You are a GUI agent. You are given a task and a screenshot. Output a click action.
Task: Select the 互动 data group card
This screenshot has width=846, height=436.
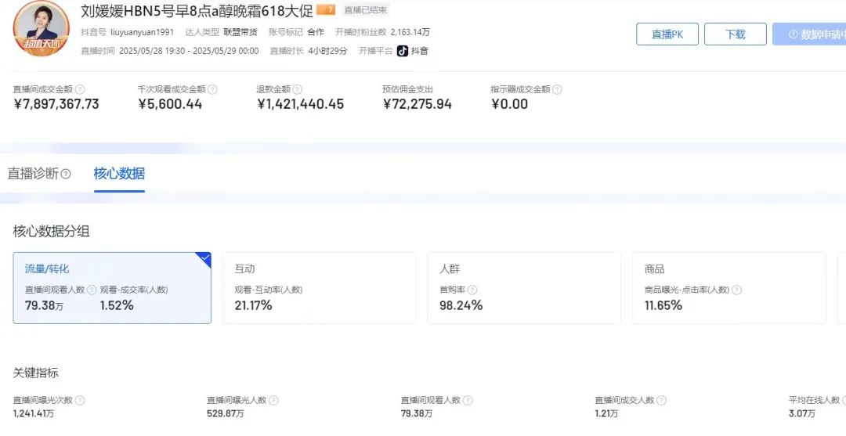point(319,287)
